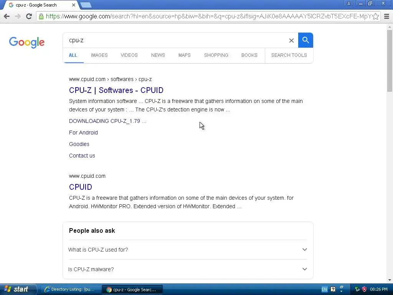The height and width of the screenshot is (295, 393).
Task: Expand 'Is CPU-Z malware?' question
Action: click(x=187, y=269)
